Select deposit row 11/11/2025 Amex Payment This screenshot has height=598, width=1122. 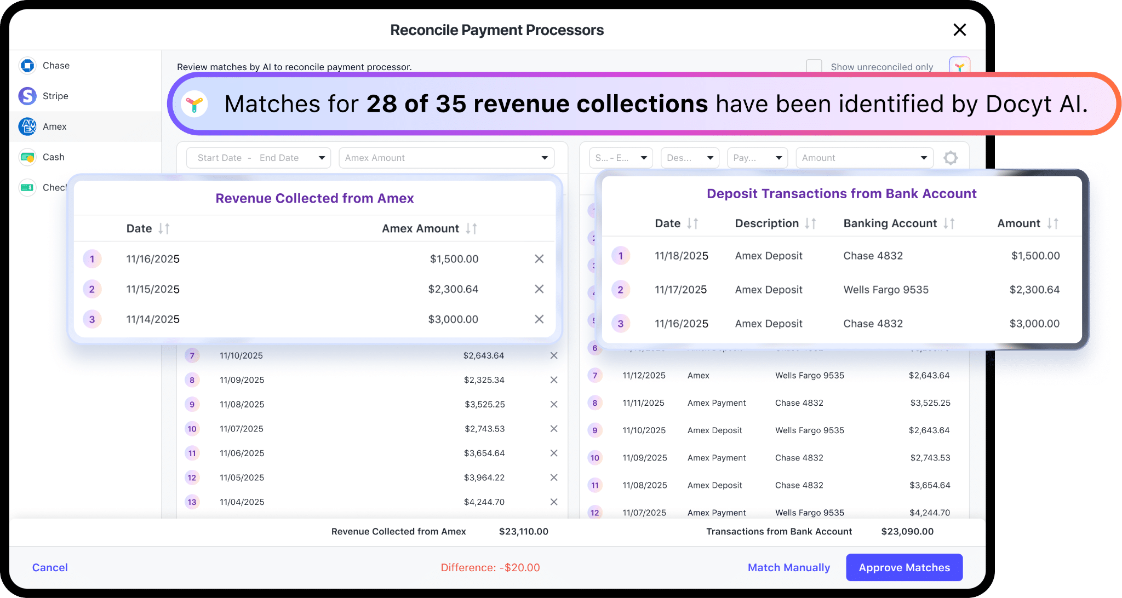[775, 403]
